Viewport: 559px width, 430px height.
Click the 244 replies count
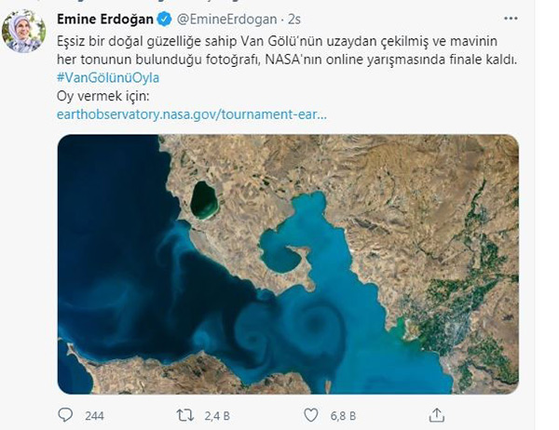(94, 414)
